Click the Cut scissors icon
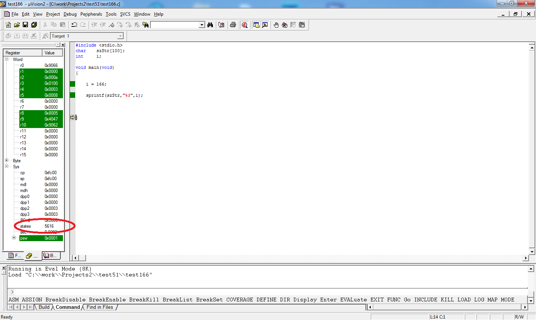Viewport: 536px width, 320px height. [45, 25]
